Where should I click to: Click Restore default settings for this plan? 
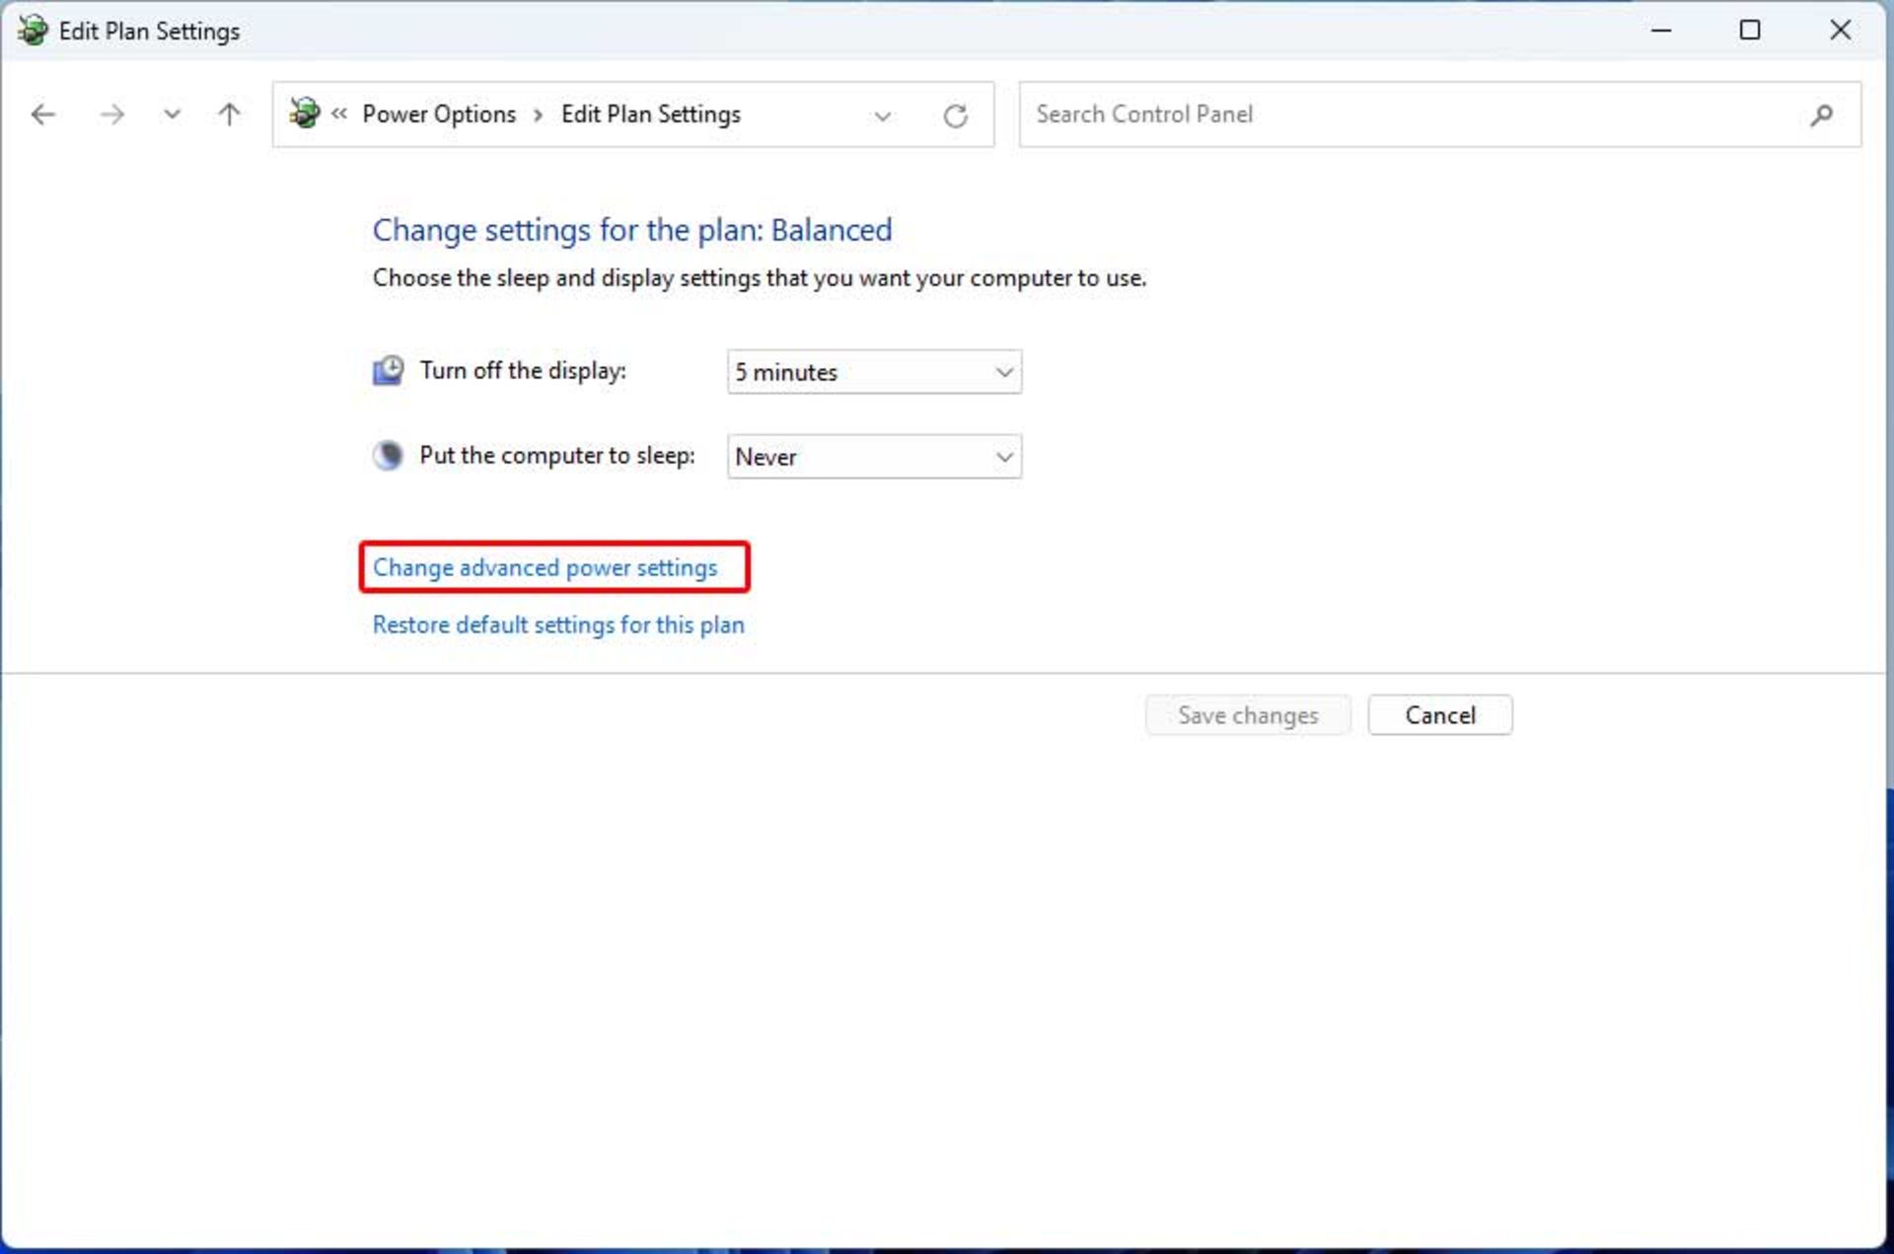[558, 625]
